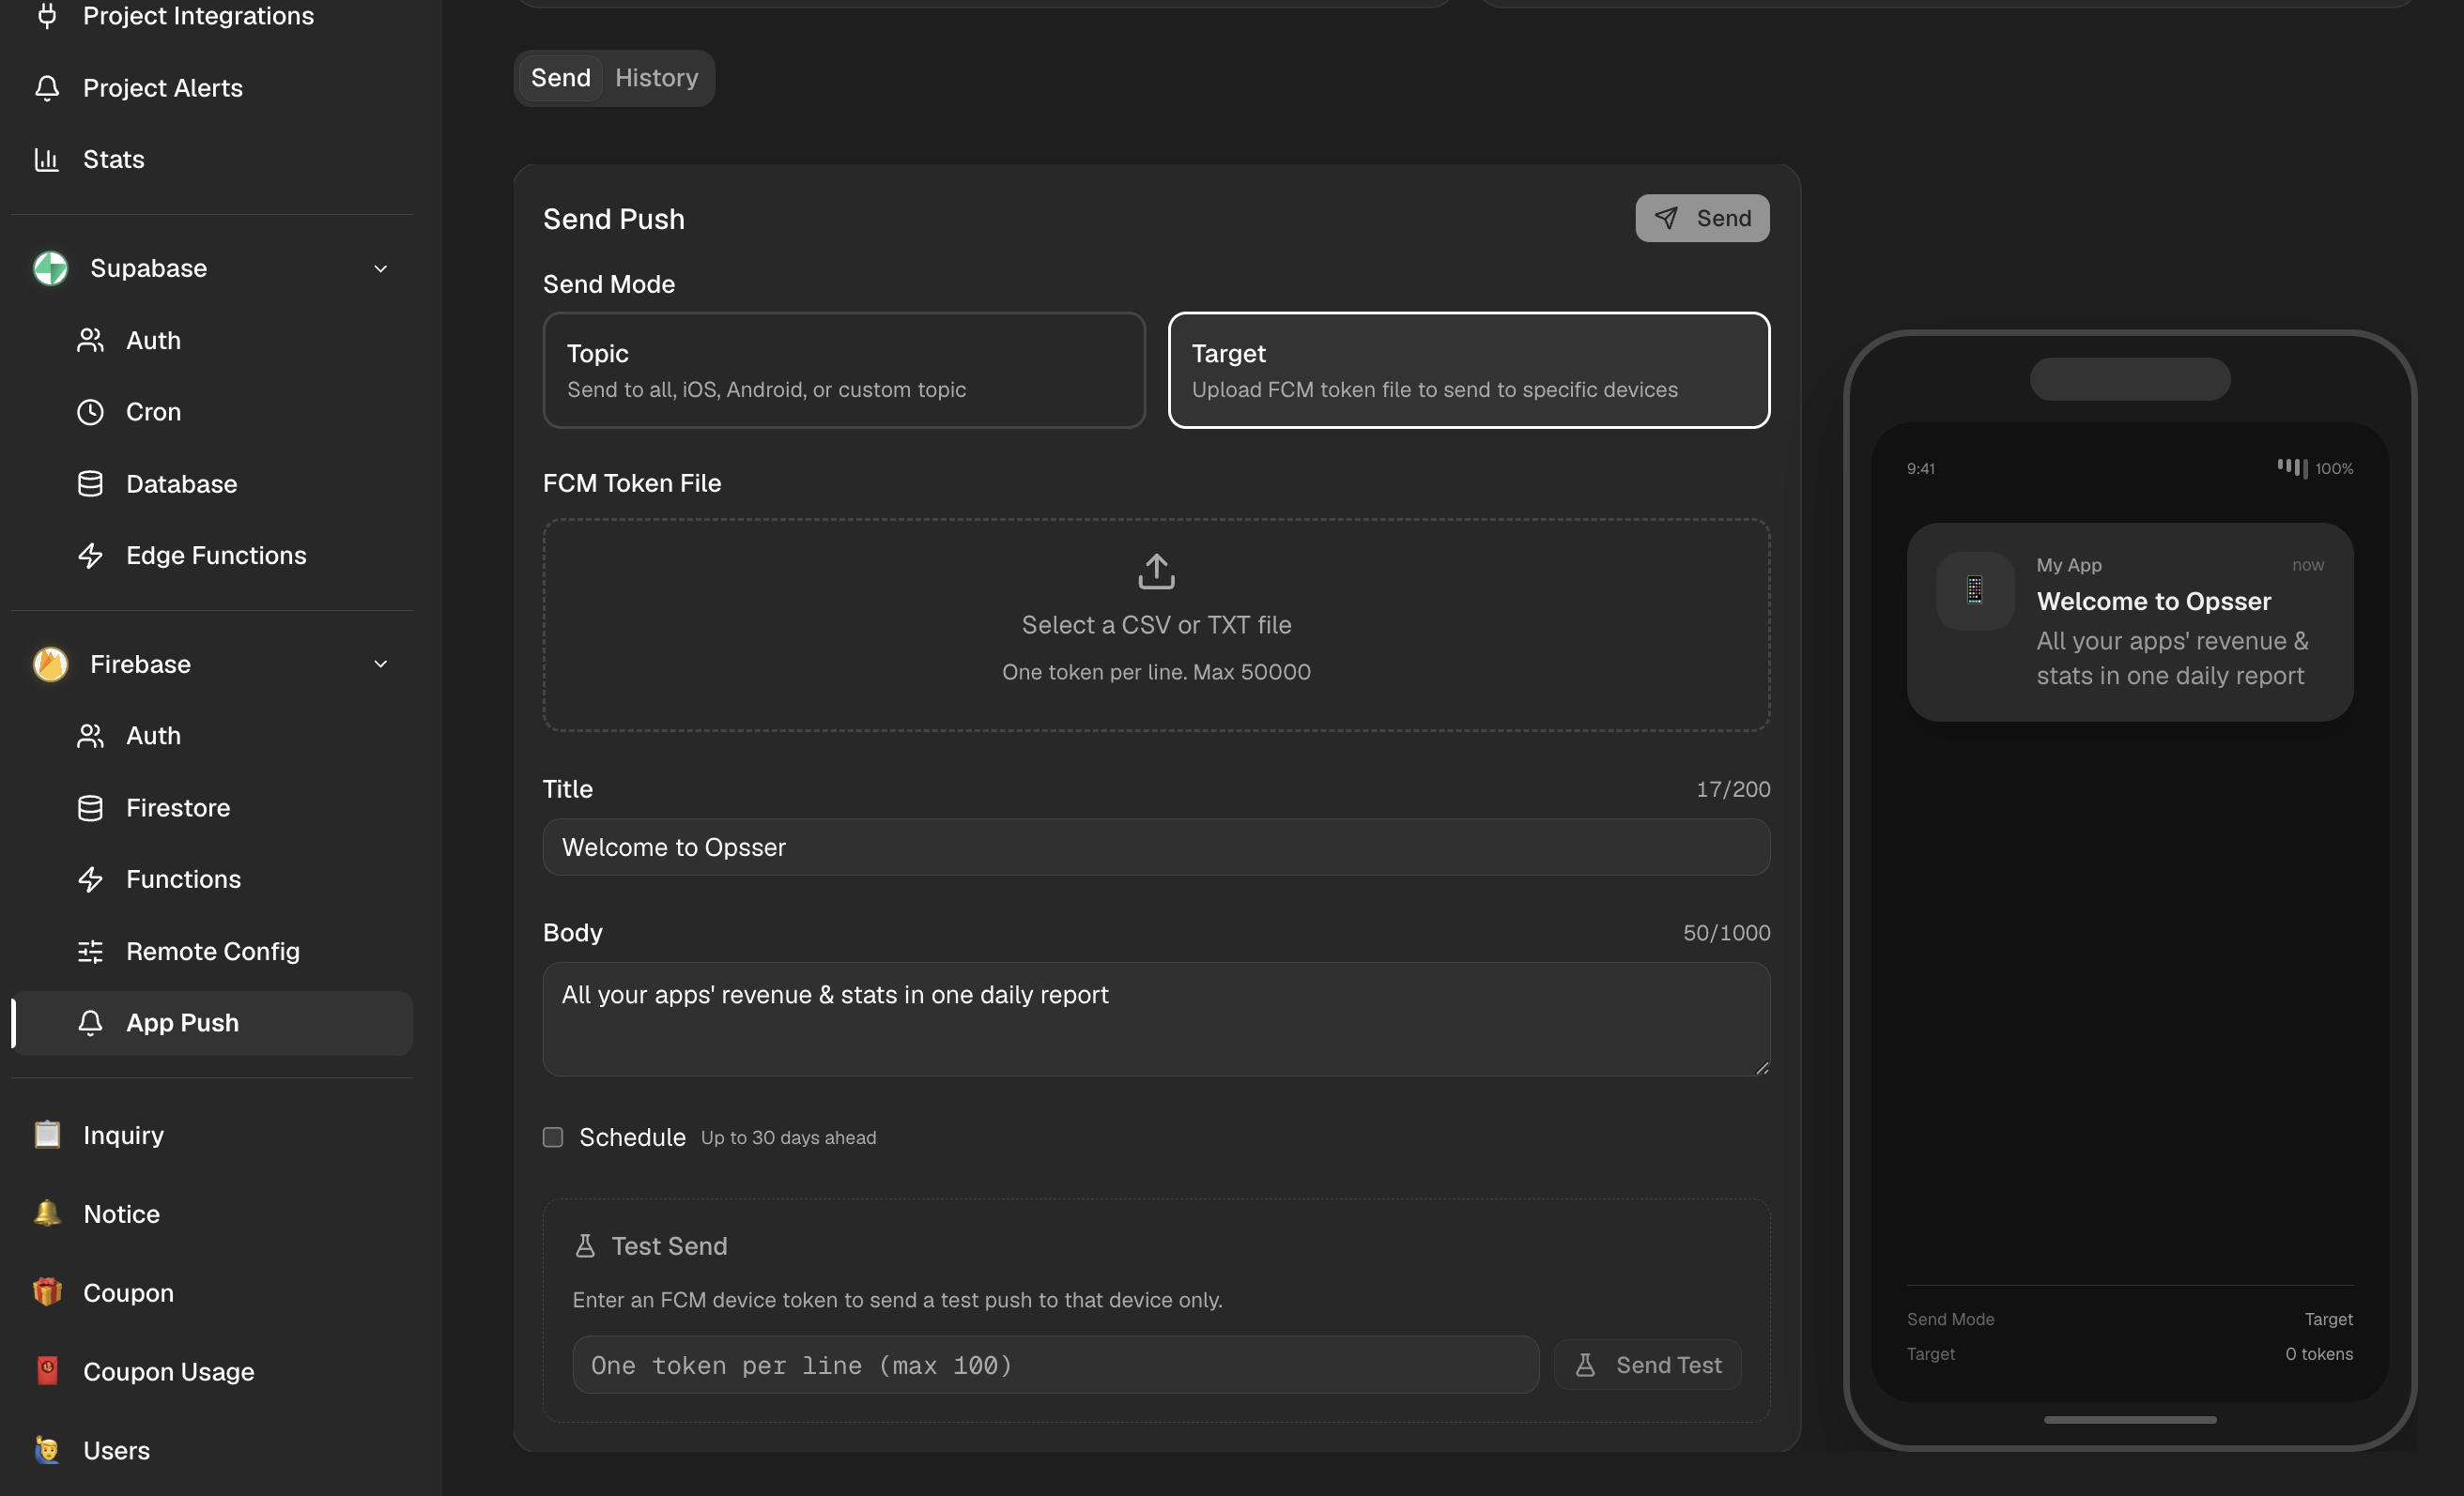Click the Firebase Auth users icon
This screenshot has width=2464, height=1496.
pyautogui.click(x=90, y=736)
